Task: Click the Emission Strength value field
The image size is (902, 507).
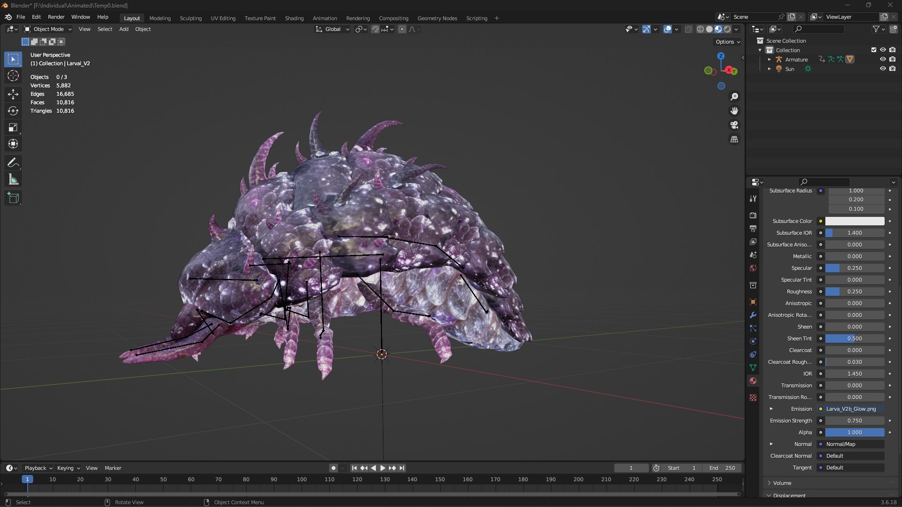Action: pyautogui.click(x=855, y=421)
